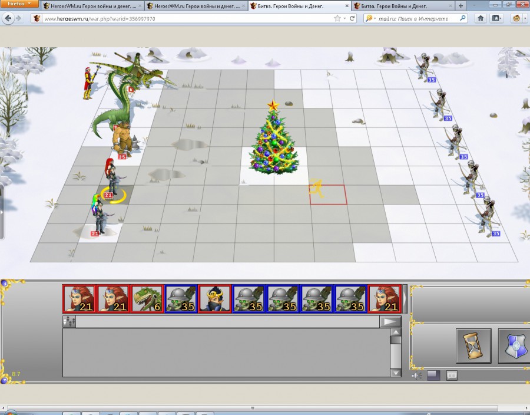
Task: Toggle the purple panel-size icon beside speaker
Action: (x=433, y=376)
